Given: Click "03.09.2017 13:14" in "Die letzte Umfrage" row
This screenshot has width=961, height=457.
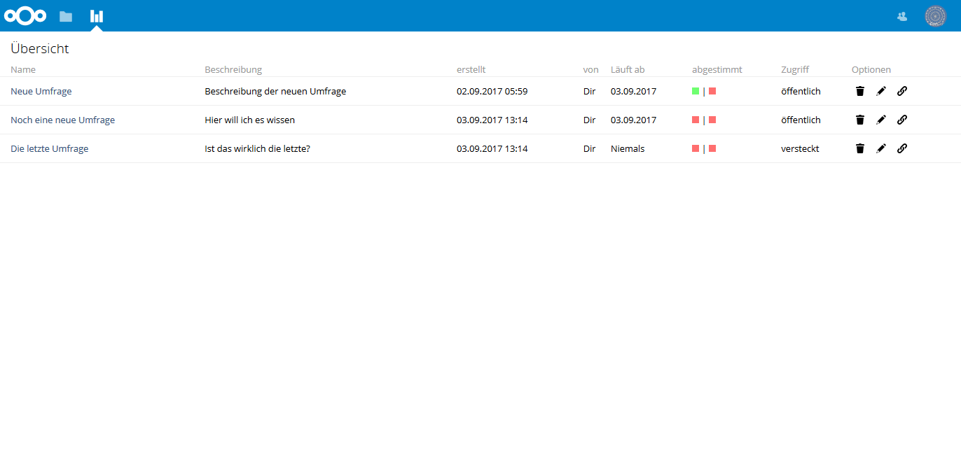Looking at the screenshot, I should click(492, 148).
